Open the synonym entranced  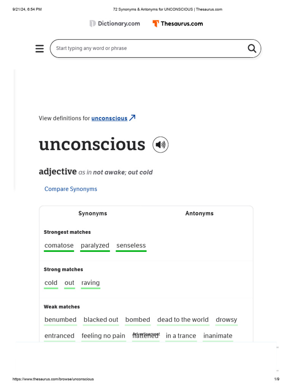click(59, 336)
